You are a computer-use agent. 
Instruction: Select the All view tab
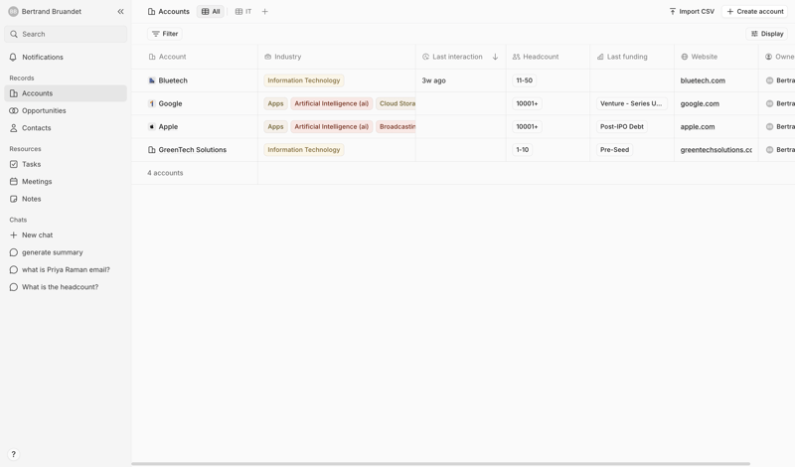[x=211, y=12]
